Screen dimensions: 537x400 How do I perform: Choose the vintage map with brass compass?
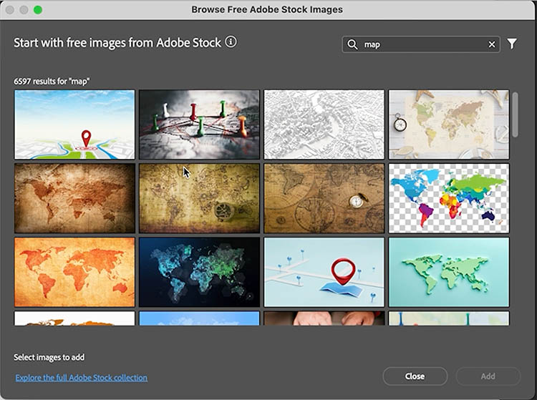[x=324, y=198]
